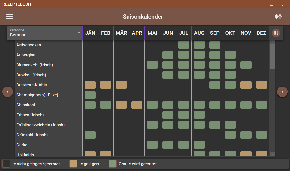The height and width of the screenshot is (171, 290).
Task: Click the scrollbar down arrow
Action: (x=273, y=154)
